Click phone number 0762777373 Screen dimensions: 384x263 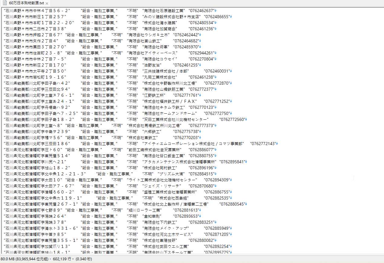pyautogui.click(x=201, y=125)
